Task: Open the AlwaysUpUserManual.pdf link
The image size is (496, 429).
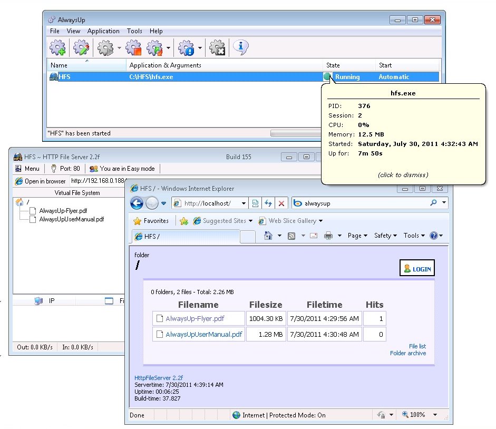Action: pyautogui.click(x=204, y=335)
